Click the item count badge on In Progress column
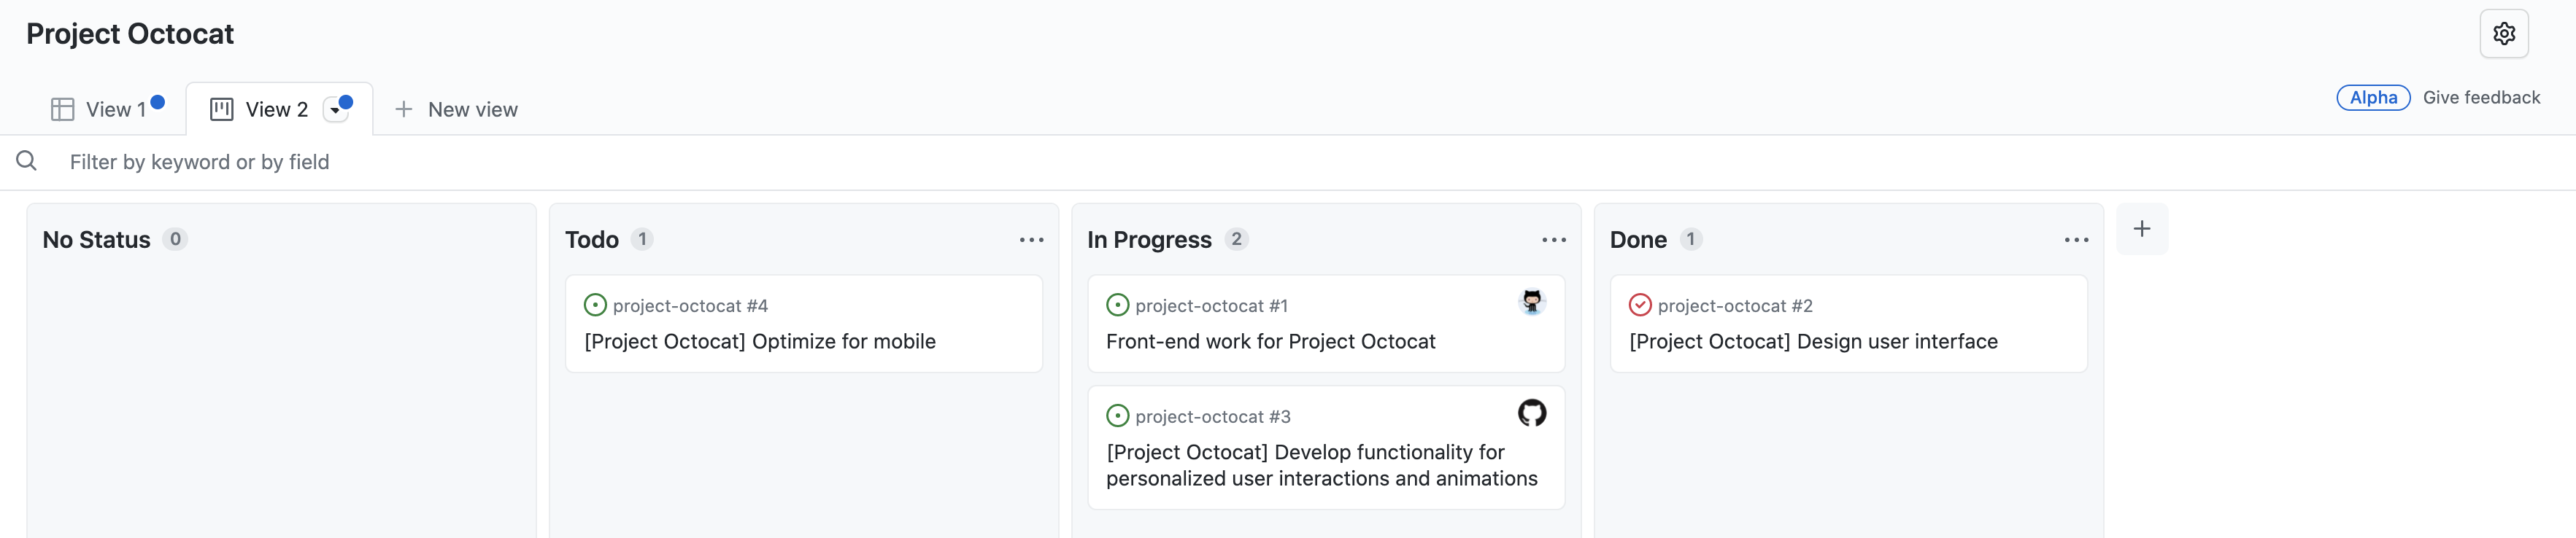This screenshot has width=2576, height=538. 1237,240
